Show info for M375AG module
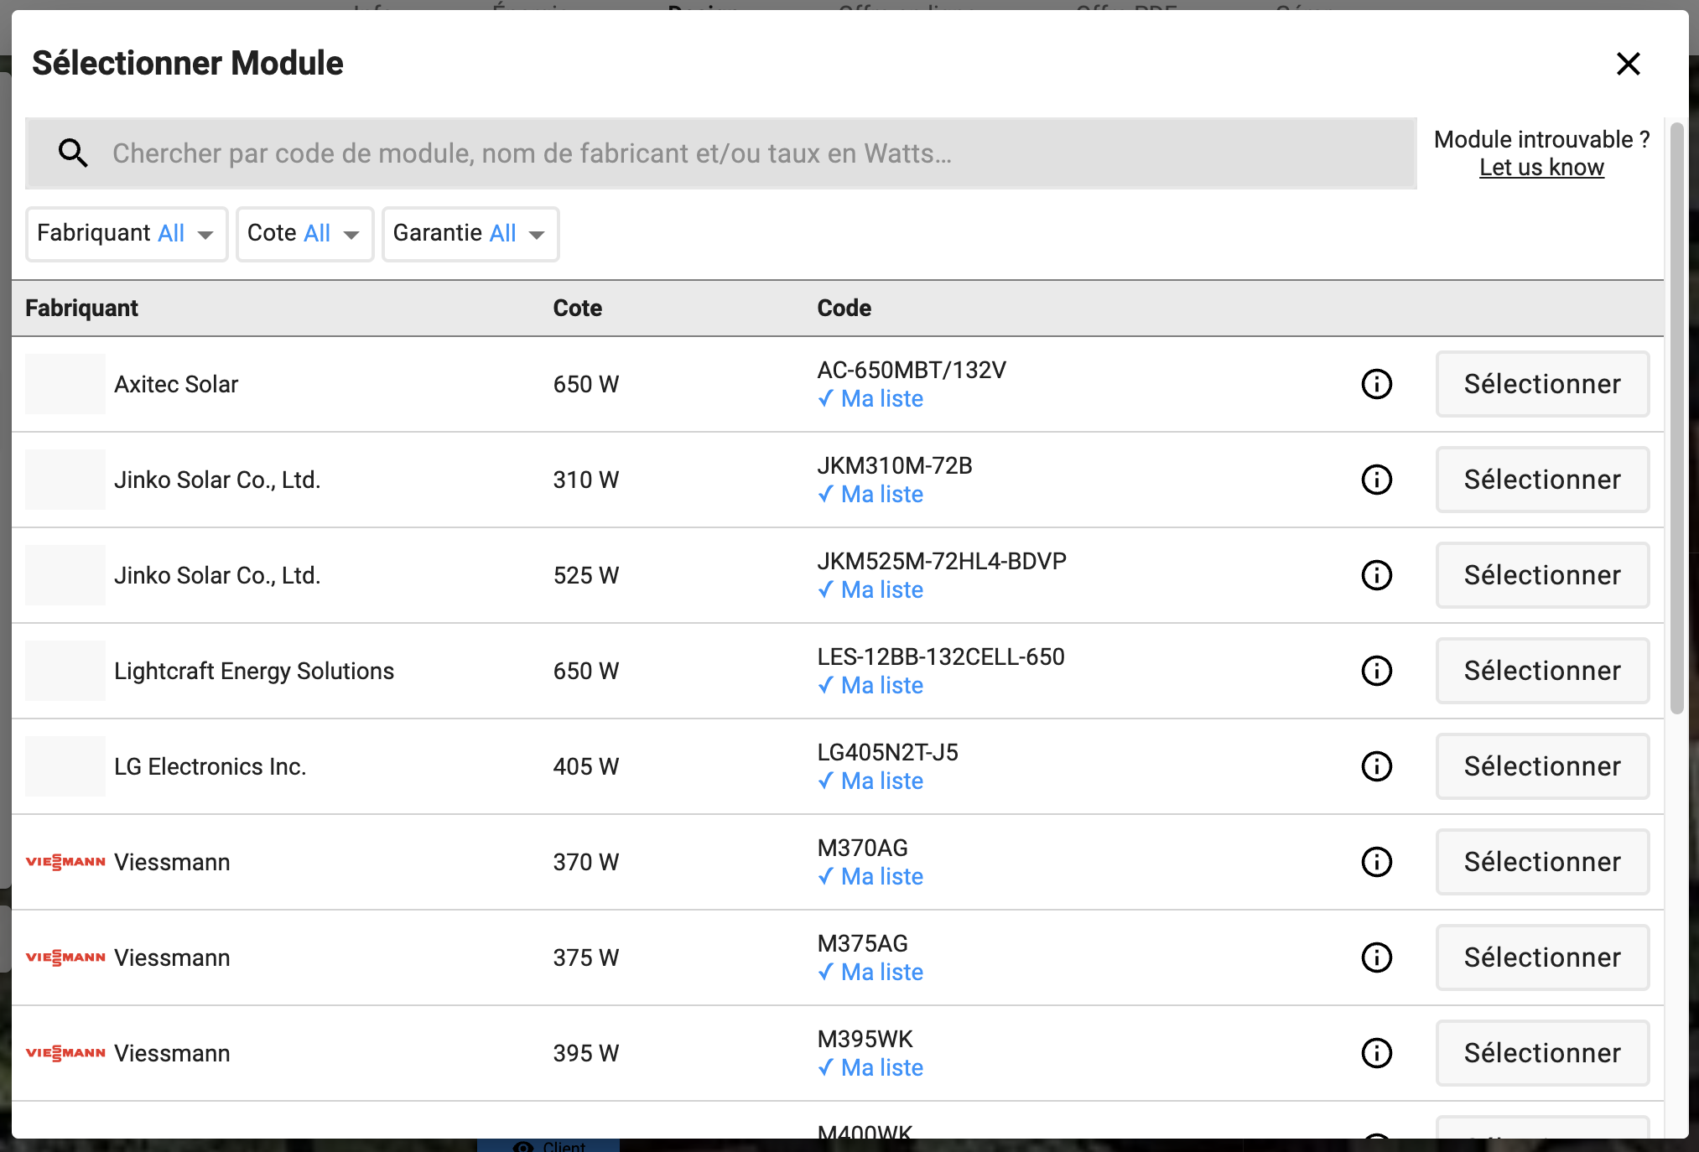The height and width of the screenshot is (1152, 1699). pos(1376,957)
